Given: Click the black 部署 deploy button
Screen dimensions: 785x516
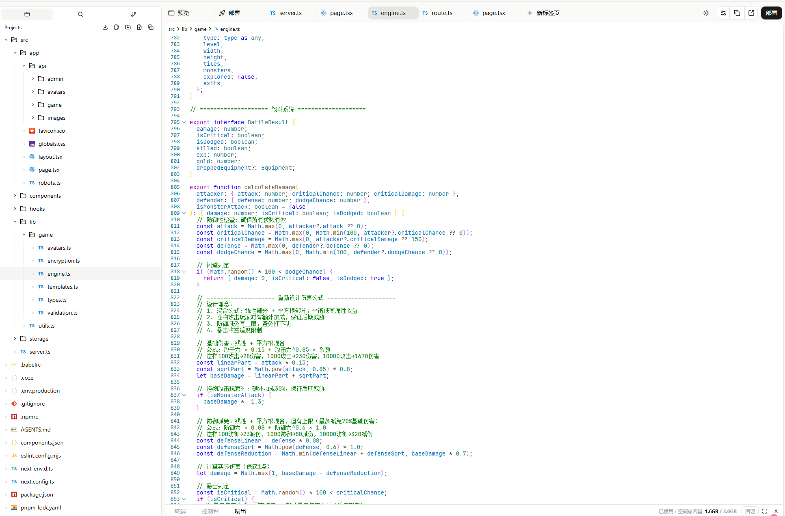Looking at the screenshot, I should 771,13.
